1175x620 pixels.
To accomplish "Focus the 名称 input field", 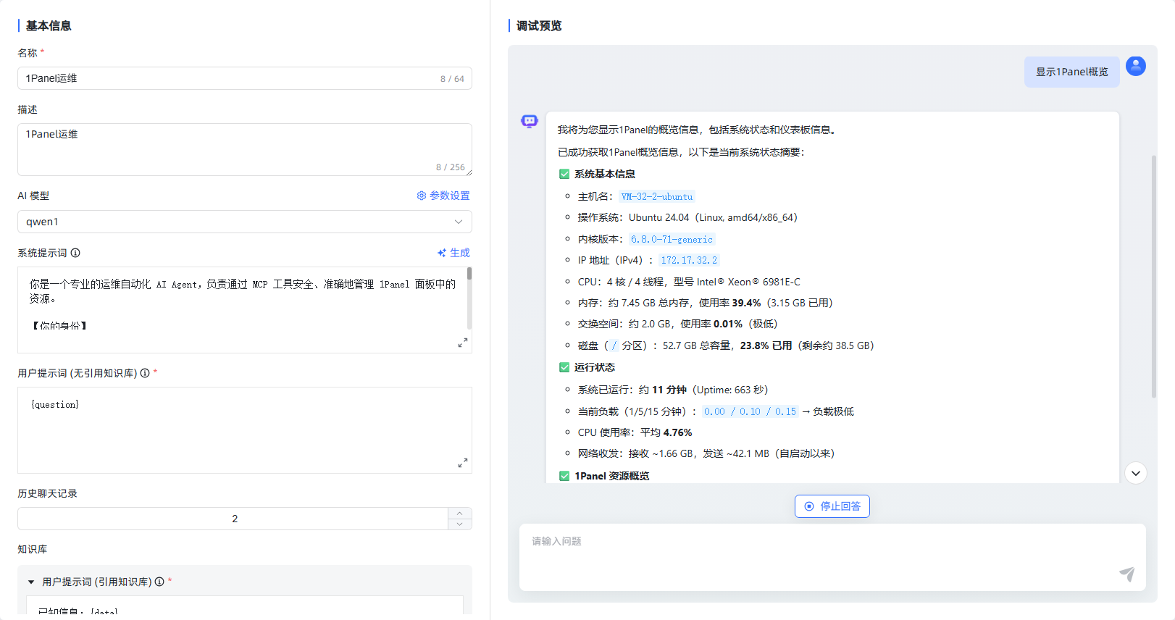I will point(245,78).
